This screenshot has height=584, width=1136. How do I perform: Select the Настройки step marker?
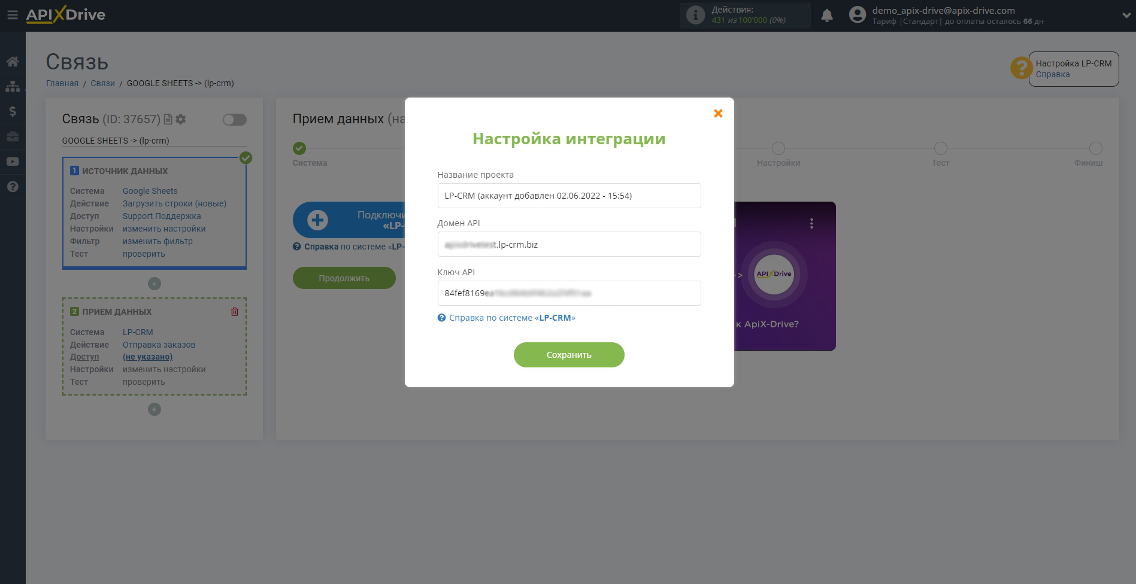[778, 148]
